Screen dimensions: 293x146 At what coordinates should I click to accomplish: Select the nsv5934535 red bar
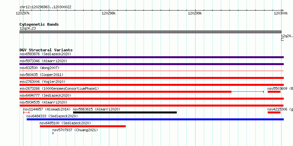point(151,106)
